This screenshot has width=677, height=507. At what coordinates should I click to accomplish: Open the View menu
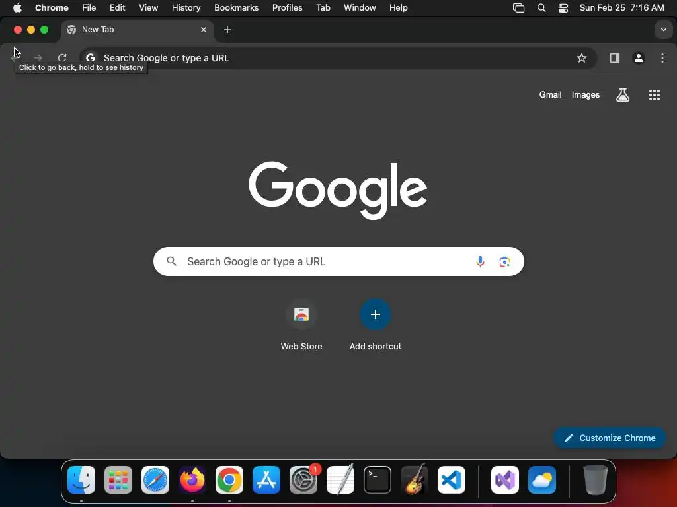point(149,7)
